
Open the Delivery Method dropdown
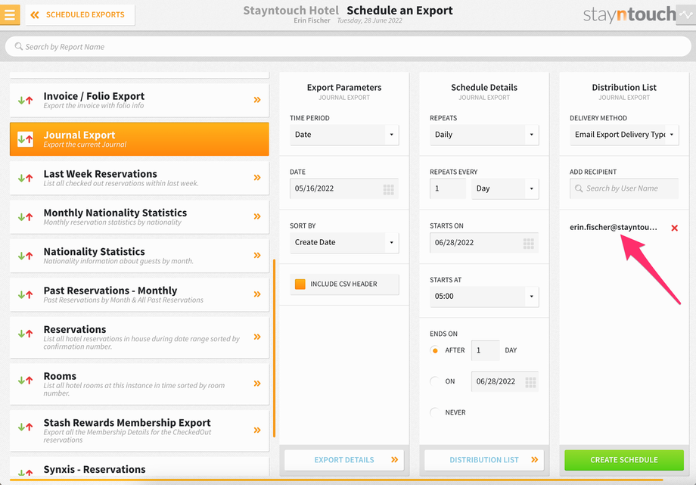click(x=624, y=135)
